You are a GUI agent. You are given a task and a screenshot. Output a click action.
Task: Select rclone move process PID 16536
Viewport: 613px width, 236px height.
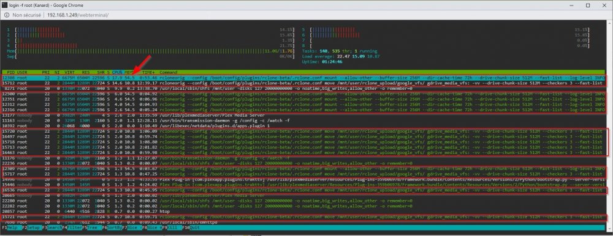coord(303,190)
